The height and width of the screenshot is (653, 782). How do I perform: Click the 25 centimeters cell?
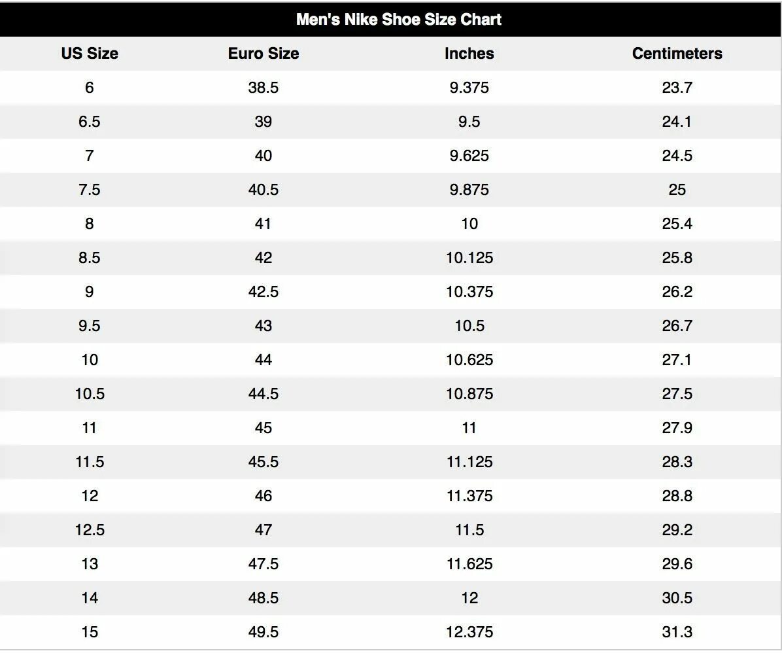[x=677, y=190]
